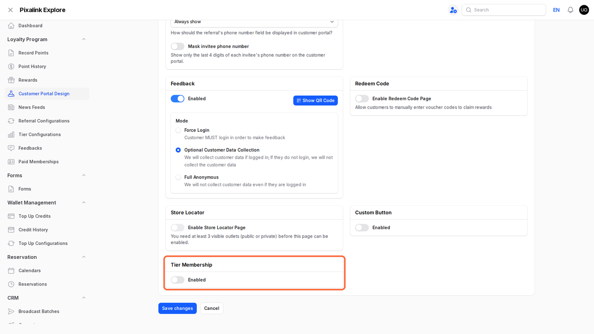Open Top Up Configurations
Image resolution: width=594 pixels, height=334 pixels.
[x=47, y=244]
